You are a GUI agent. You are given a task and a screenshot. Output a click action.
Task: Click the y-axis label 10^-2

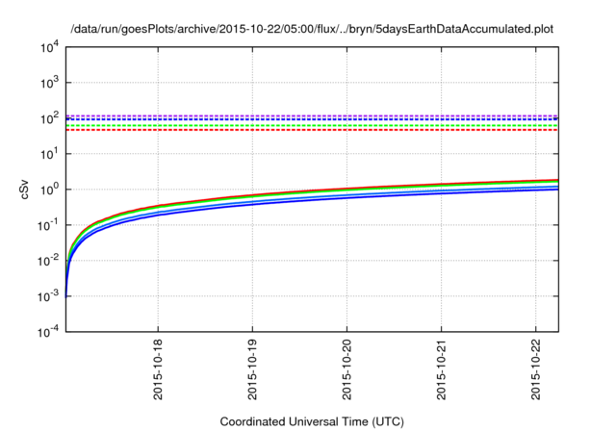pos(48,261)
